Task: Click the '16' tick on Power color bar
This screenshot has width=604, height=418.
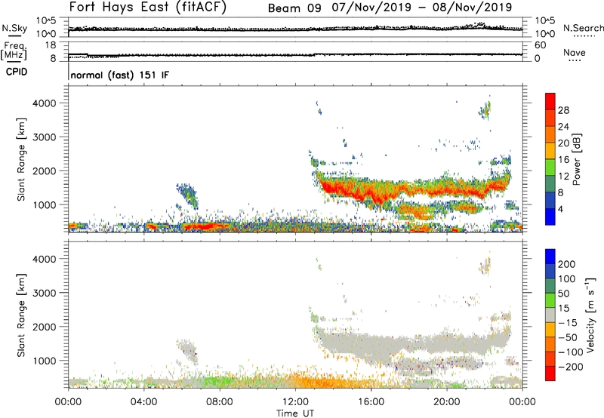Action: click(x=563, y=160)
